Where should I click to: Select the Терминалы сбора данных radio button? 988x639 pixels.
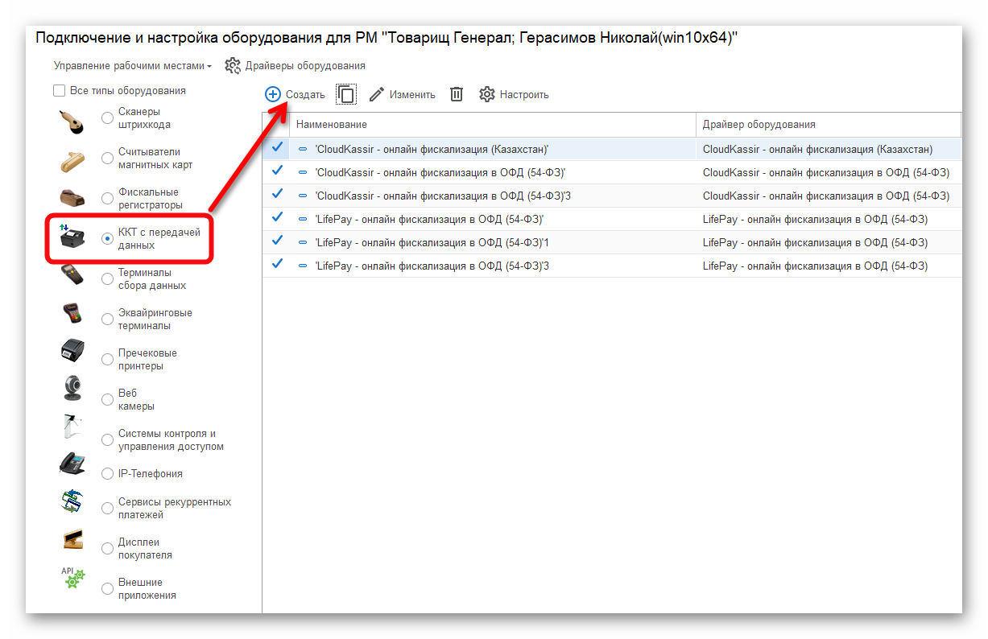107,279
